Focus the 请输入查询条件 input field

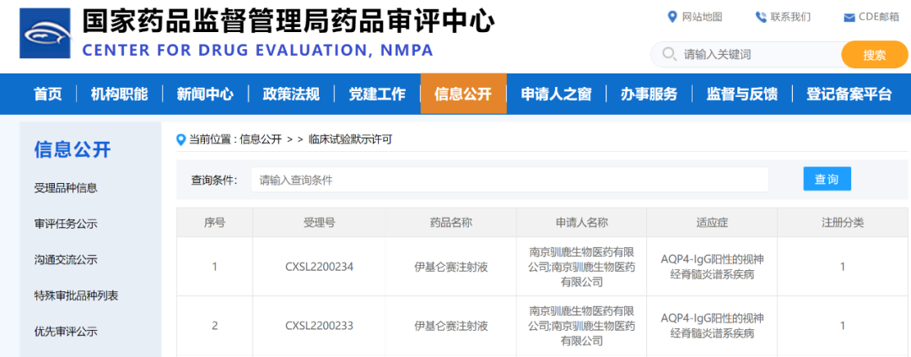coord(509,181)
